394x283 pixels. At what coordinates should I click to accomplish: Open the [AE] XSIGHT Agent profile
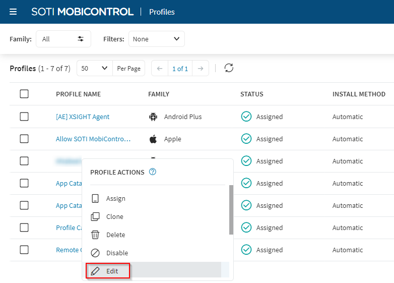tap(83, 117)
